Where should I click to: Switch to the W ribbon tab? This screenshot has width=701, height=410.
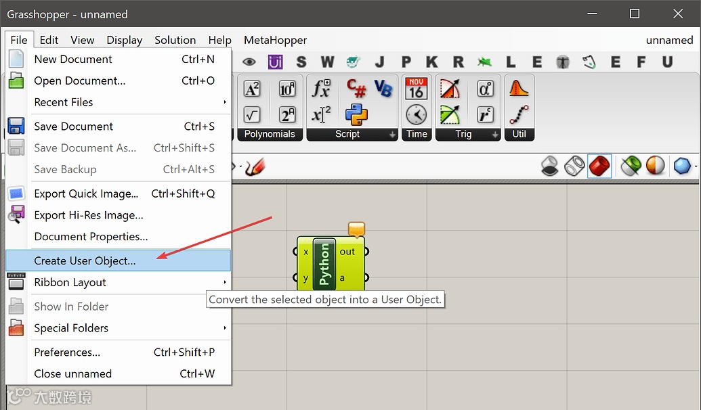coord(327,62)
